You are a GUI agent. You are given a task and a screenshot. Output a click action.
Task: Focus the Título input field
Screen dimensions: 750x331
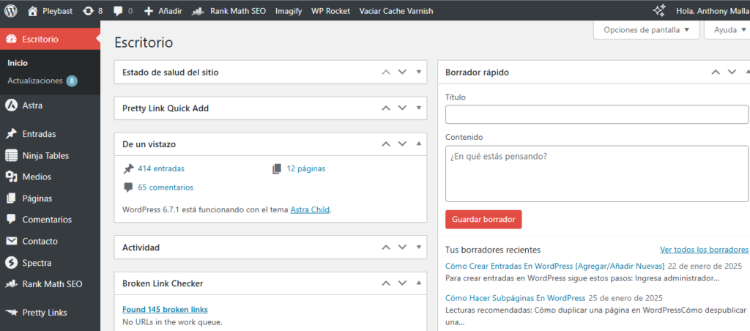(597, 115)
